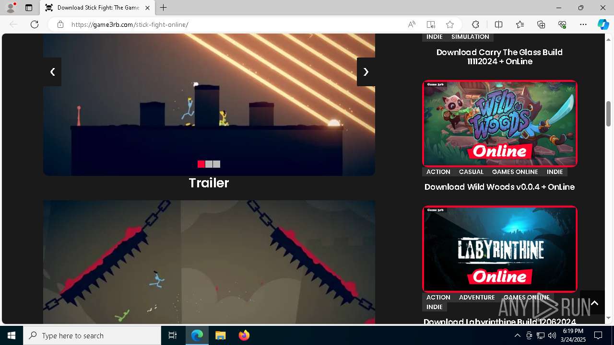Open Download Labyrinthine Build link
This screenshot has height=345, width=614.
499,322
